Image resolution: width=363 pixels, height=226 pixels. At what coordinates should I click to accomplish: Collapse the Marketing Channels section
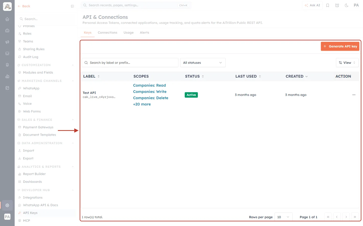point(73,81)
